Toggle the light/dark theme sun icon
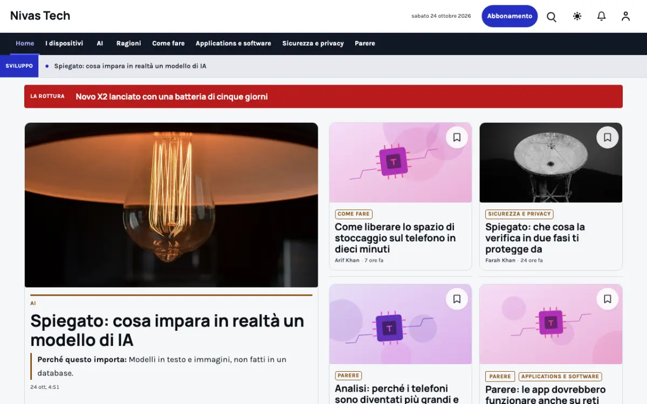 pos(577,17)
